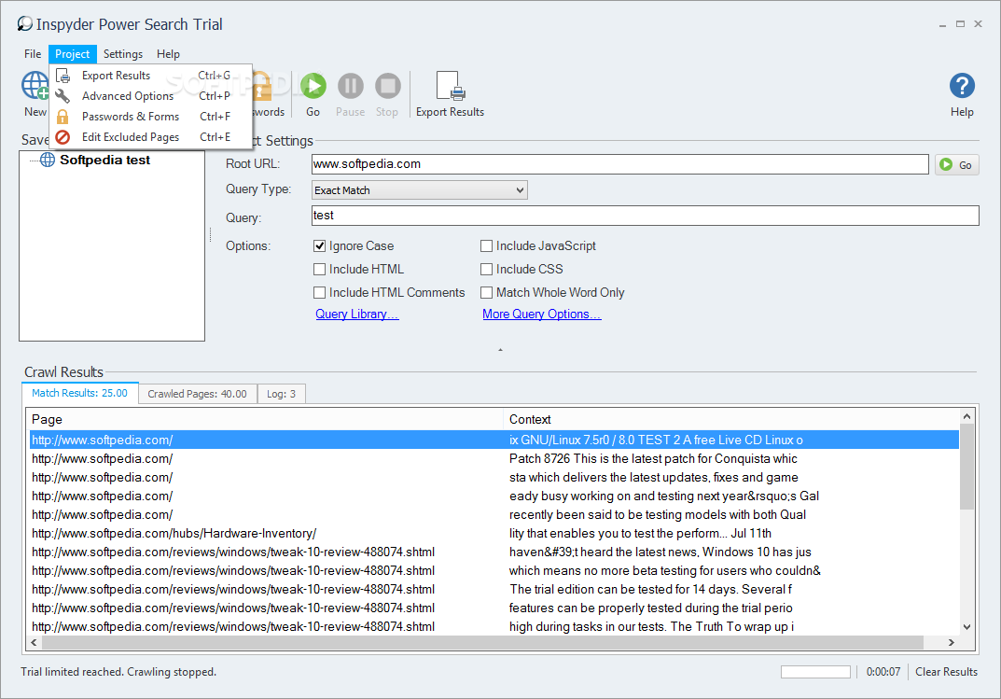Open the Settings menu
This screenshot has width=1001, height=699.
pyautogui.click(x=123, y=54)
